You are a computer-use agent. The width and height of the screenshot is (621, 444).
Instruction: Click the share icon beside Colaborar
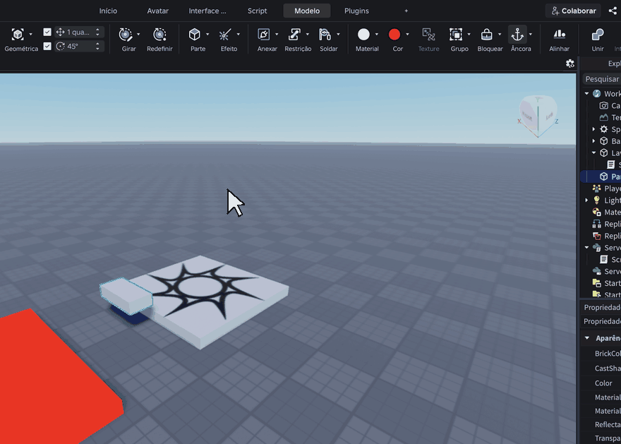pos(613,11)
